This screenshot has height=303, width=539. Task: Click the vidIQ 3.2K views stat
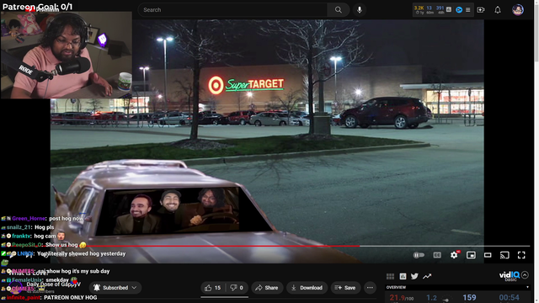pos(419,8)
